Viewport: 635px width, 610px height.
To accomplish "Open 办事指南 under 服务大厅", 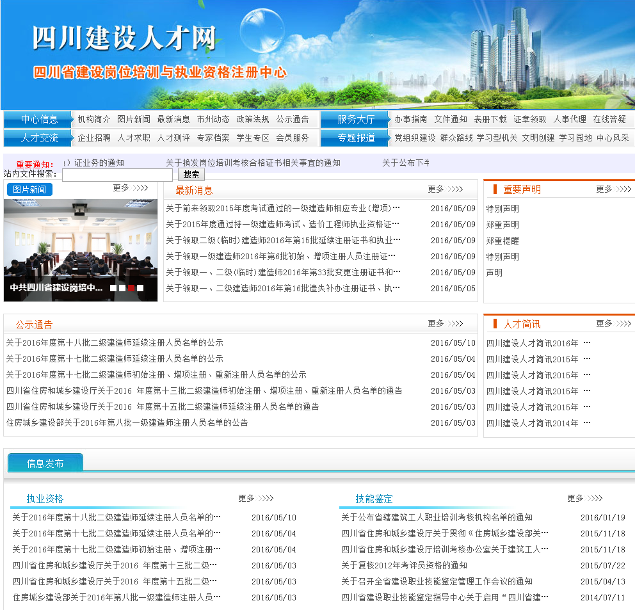I will [x=411, y=119].
